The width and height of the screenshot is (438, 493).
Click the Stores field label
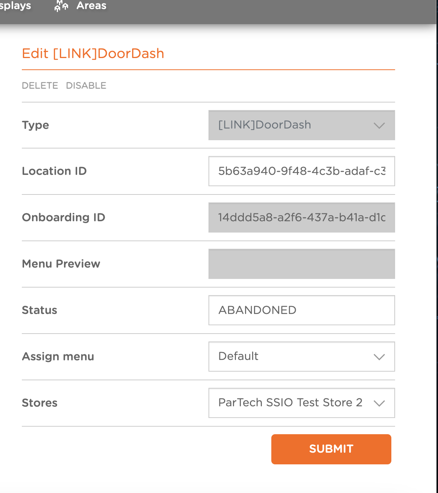pyautogui.click(x=40, y=403)
